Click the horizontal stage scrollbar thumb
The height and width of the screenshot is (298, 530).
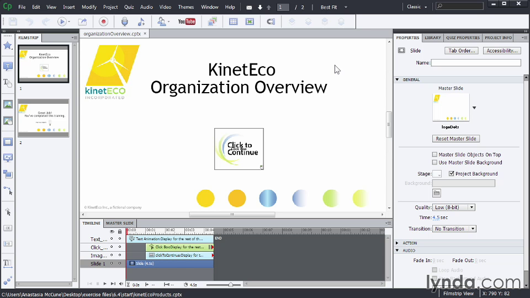(x=232, y=214)
